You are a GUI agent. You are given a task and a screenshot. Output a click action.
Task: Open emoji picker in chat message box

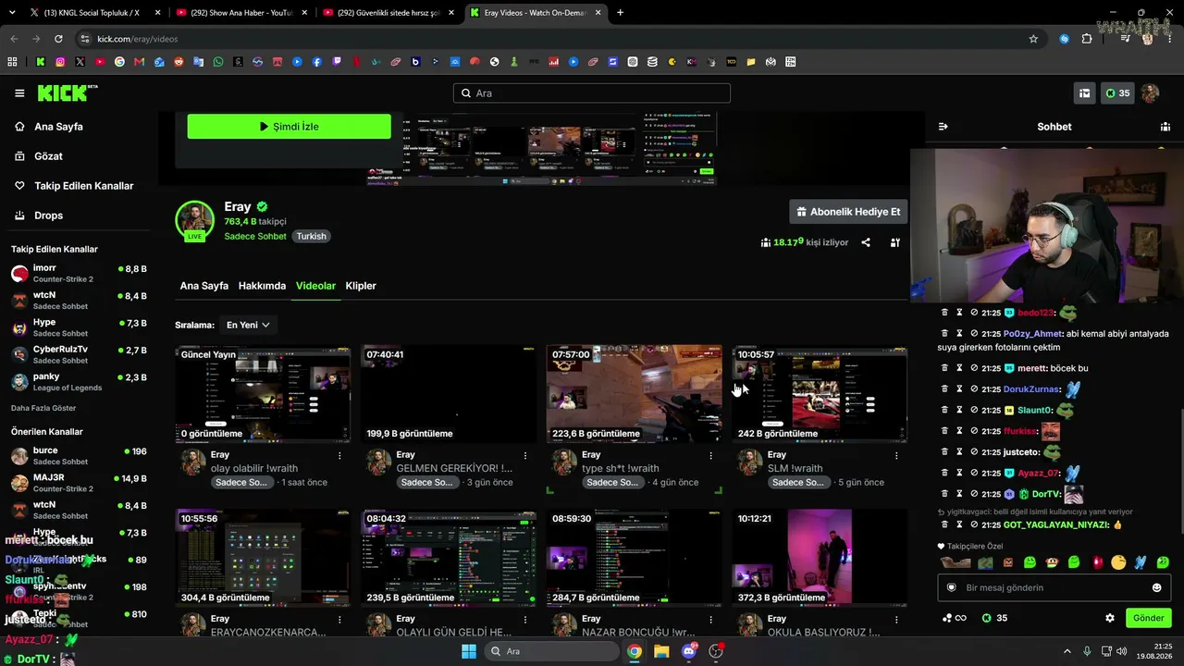point(1156,587)
